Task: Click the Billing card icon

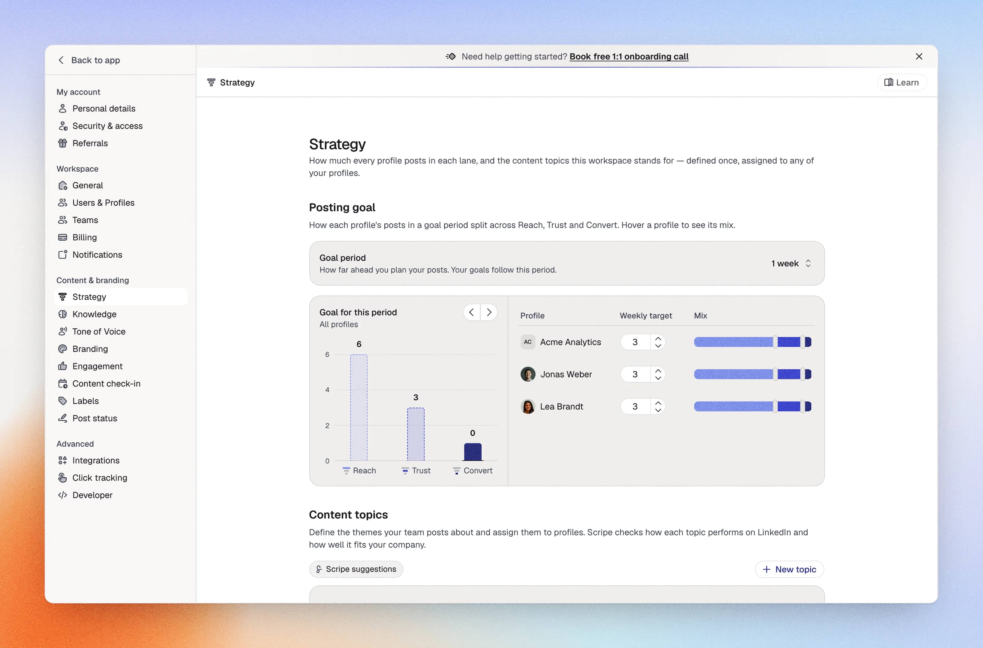Action: 62,237
